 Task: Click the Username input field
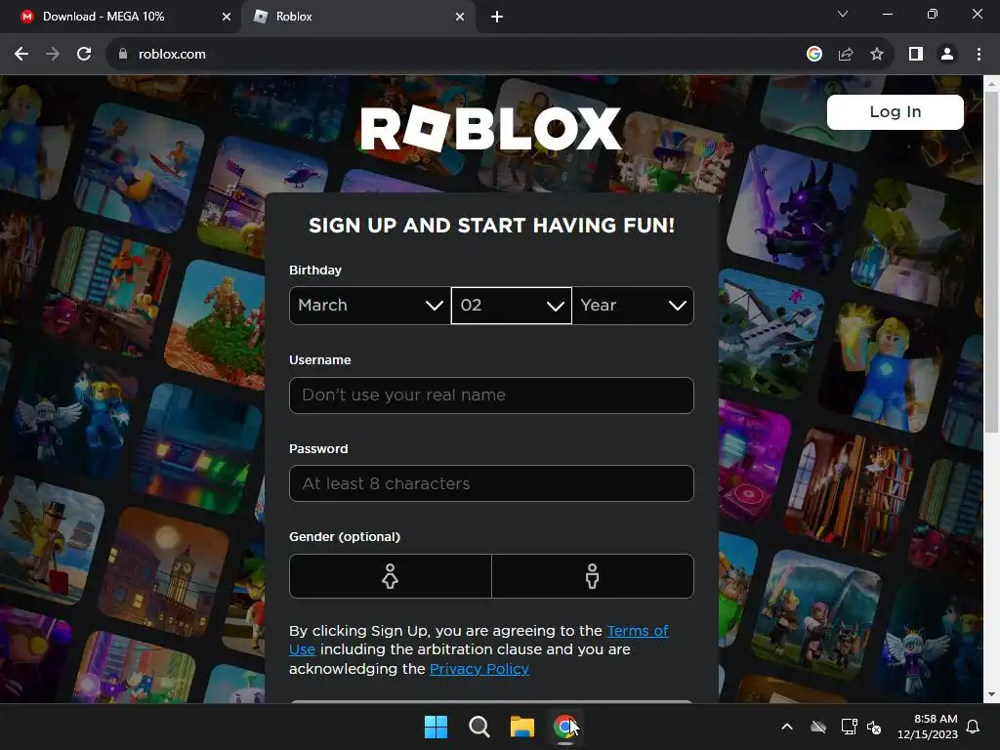click(491, 396)
